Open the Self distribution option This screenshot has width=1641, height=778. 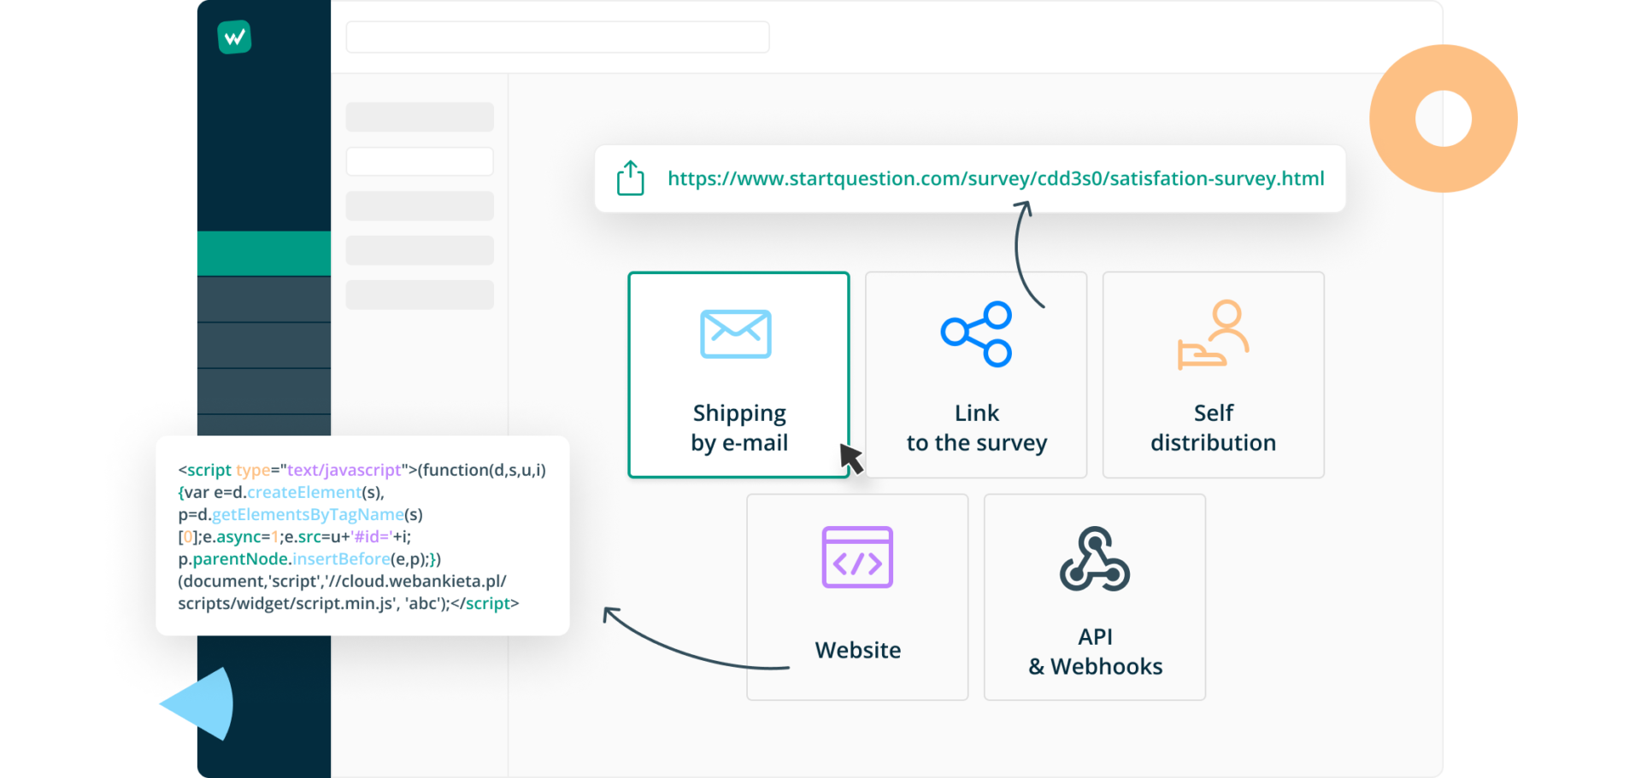click(1213, 376)
